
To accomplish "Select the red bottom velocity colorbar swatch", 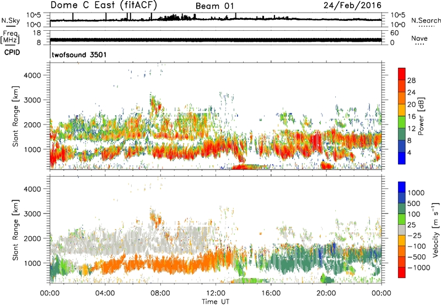I will pyautogui.click(x=402, y=273).
